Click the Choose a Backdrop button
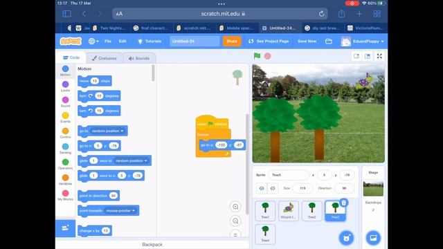 [x=373, y=238]
